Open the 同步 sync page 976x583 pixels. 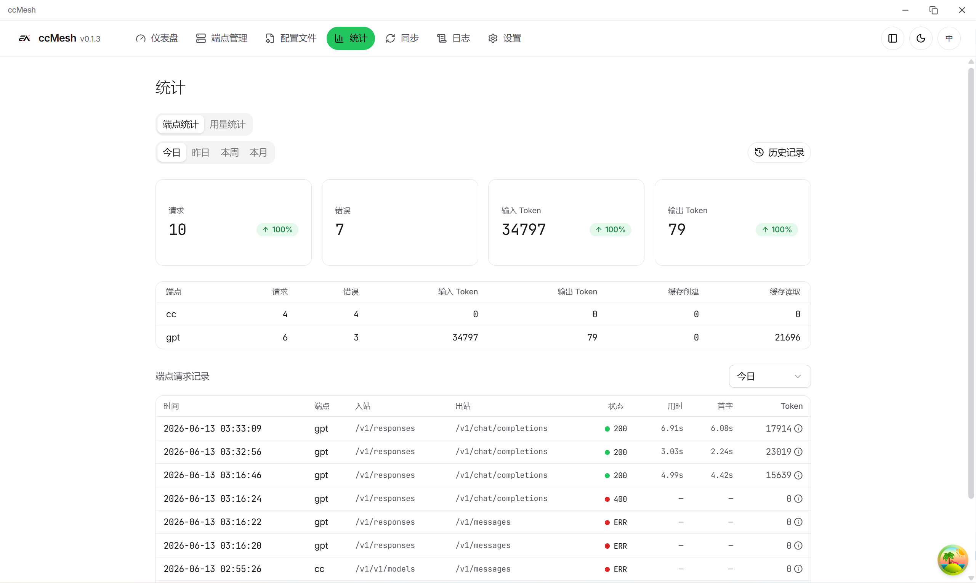(x=402, y=38)
